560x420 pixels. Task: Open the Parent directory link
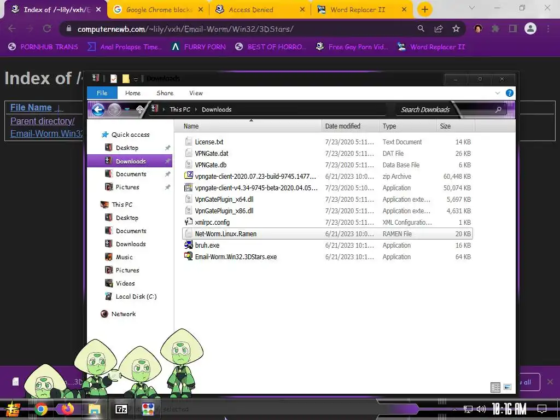(43, 121)
